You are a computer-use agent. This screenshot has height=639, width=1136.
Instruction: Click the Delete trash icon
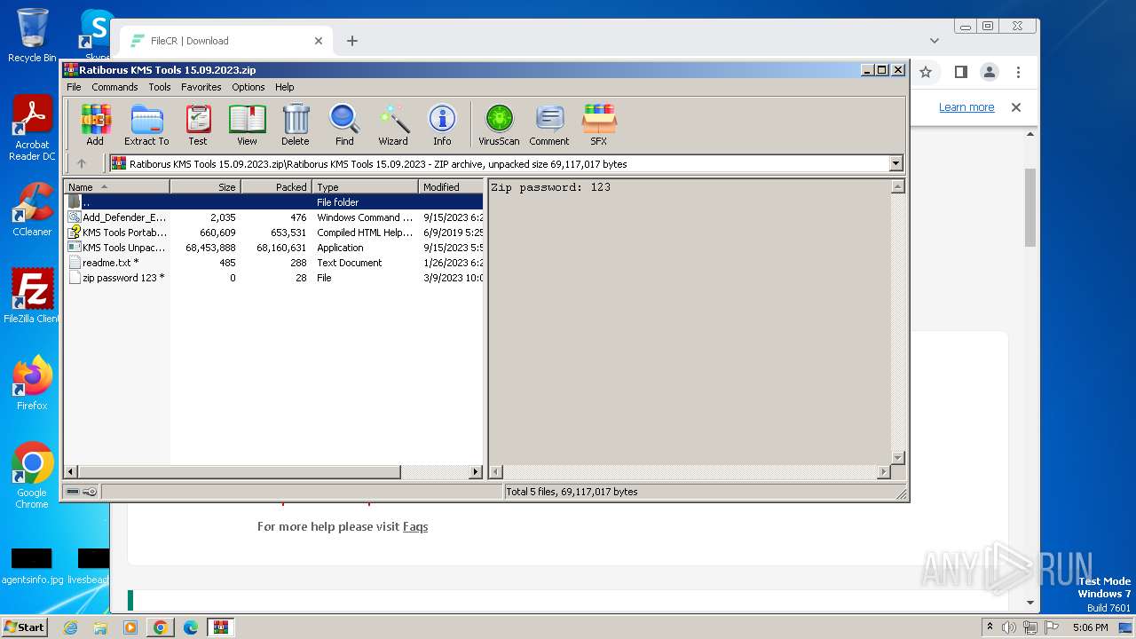pyautogui.click(x=296, y=124)
